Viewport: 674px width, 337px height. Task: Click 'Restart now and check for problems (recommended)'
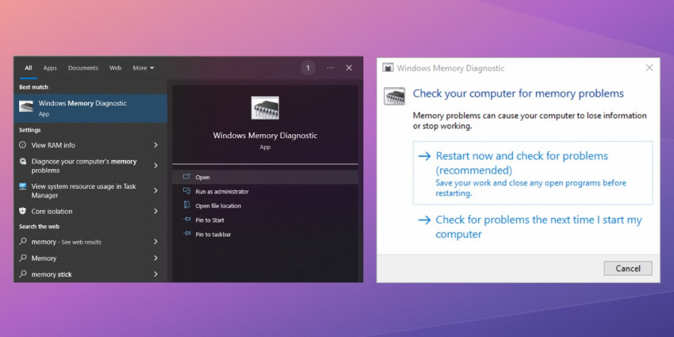click(532, 173)
